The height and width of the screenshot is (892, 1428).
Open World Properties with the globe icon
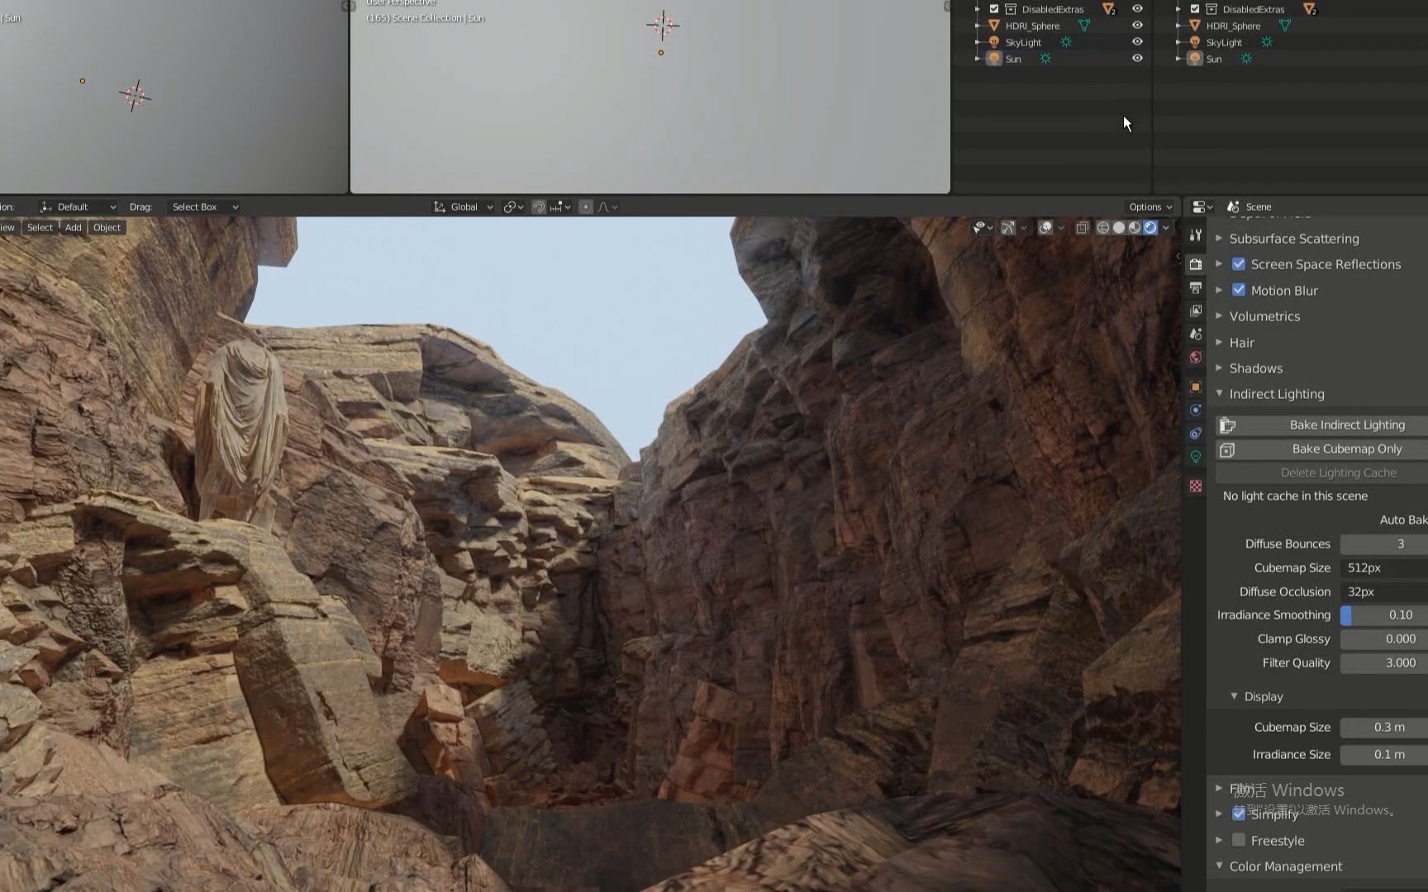coord(1195,358)
